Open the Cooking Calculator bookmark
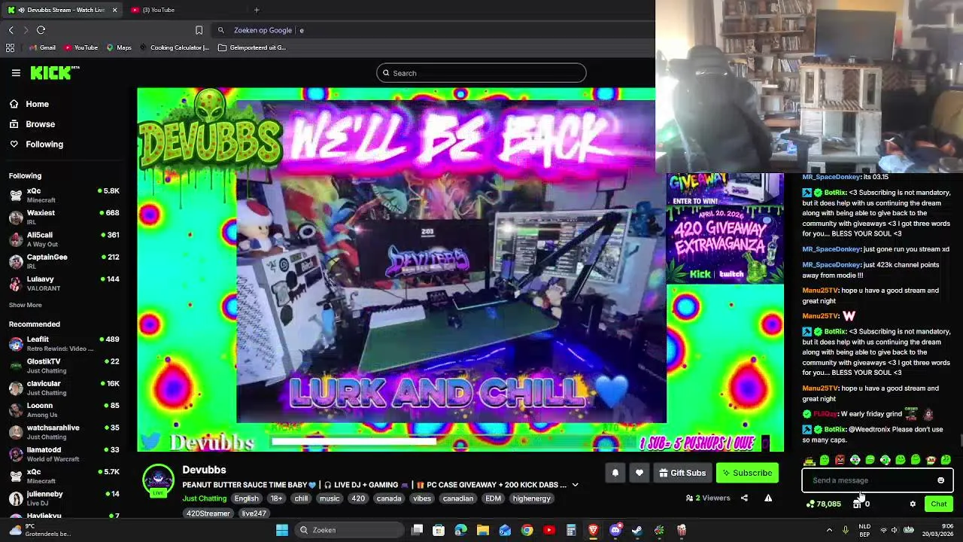The width and height of the screenshot is (963, 542). click(175, 47)
